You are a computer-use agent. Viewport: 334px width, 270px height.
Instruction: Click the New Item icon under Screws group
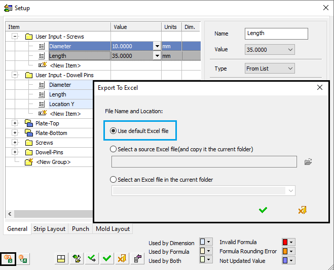[x=43, y=65]
